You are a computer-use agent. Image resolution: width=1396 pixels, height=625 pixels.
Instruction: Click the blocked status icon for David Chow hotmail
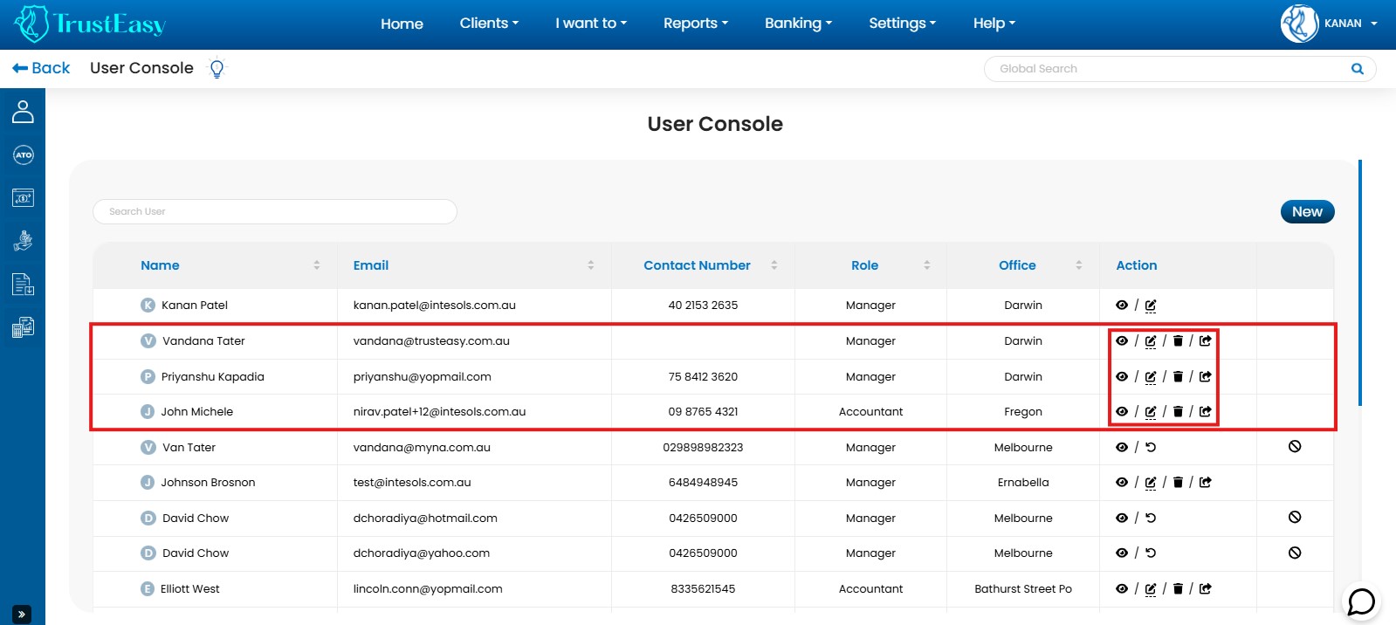(1295, 518)
